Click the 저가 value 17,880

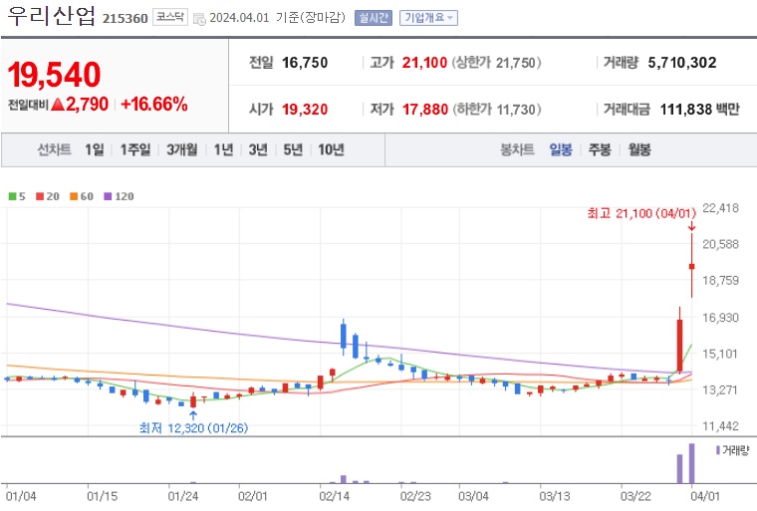(425, 110)
